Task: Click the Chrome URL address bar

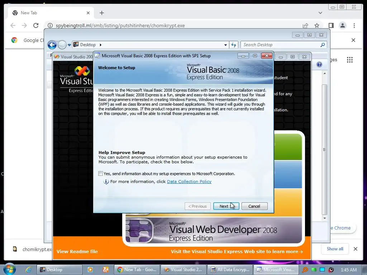Action: click(173, 25)
